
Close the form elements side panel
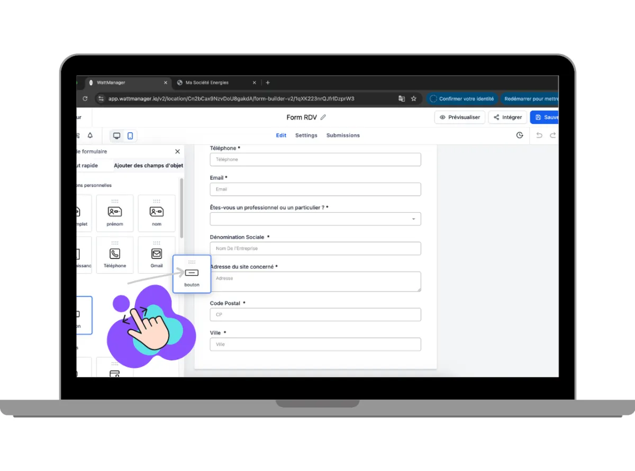click(177, 151)
